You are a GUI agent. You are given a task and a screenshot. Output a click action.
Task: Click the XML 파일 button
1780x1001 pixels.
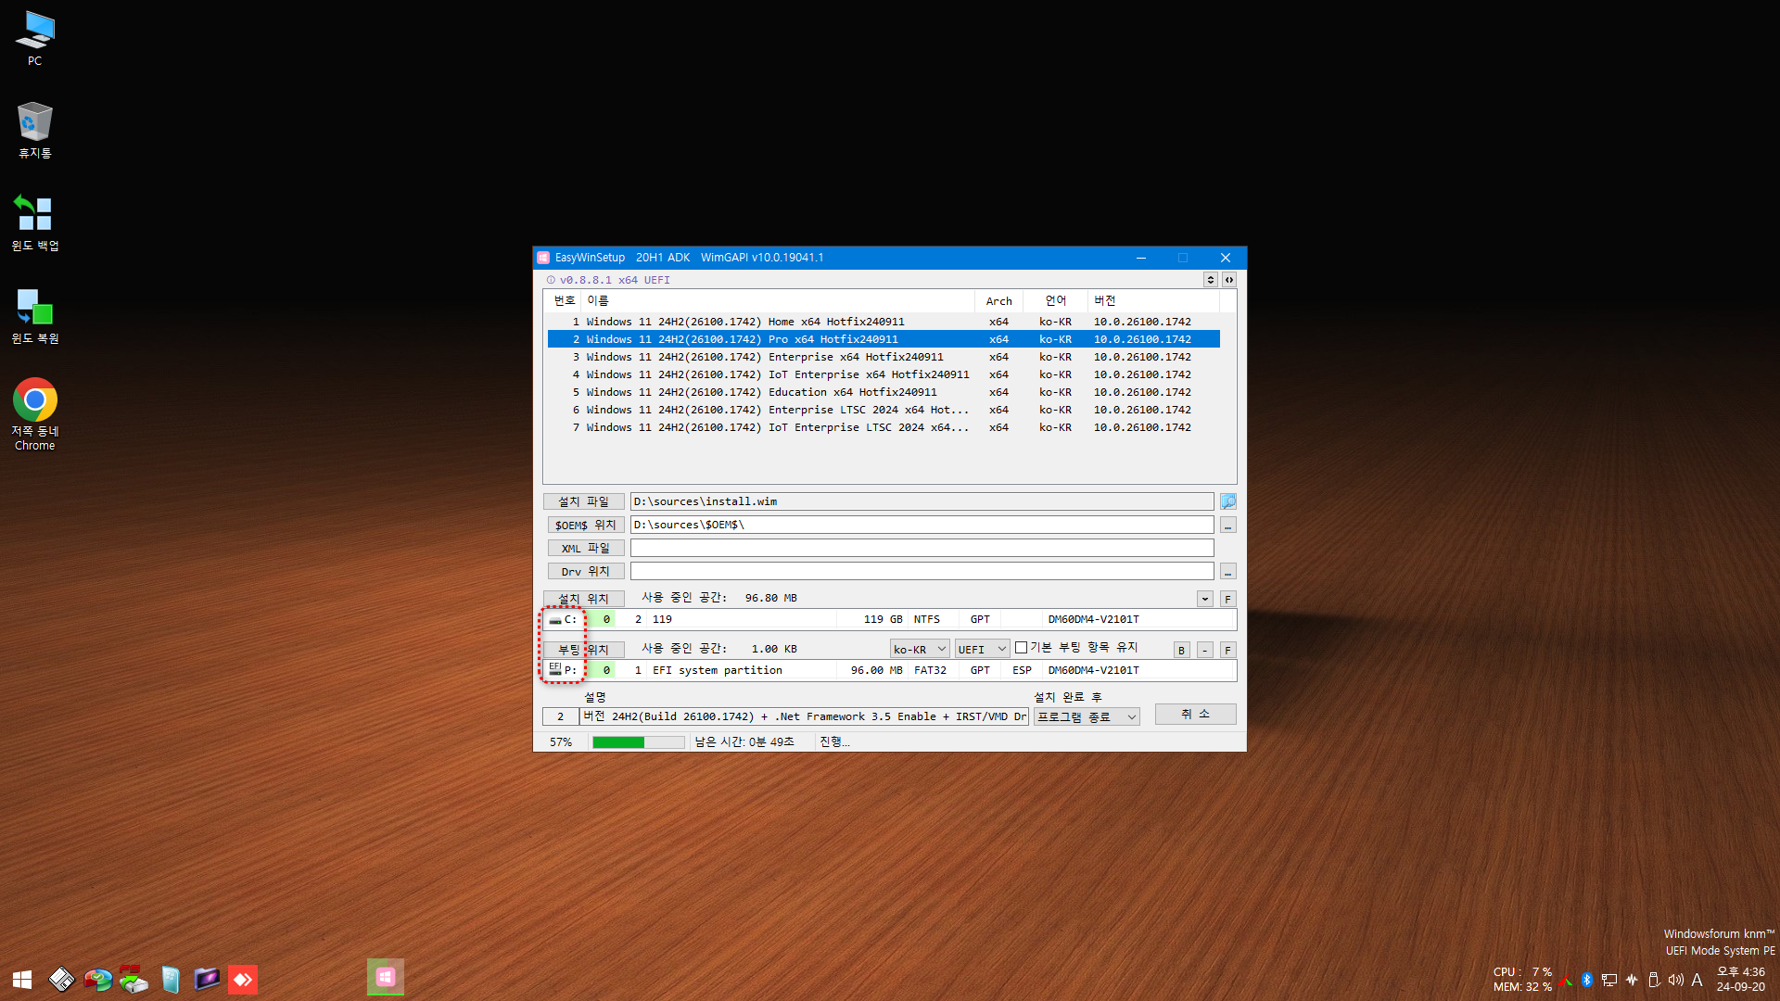click(585, 548)
